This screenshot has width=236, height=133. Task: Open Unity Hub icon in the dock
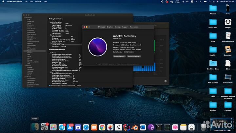[x=118, y=127]
